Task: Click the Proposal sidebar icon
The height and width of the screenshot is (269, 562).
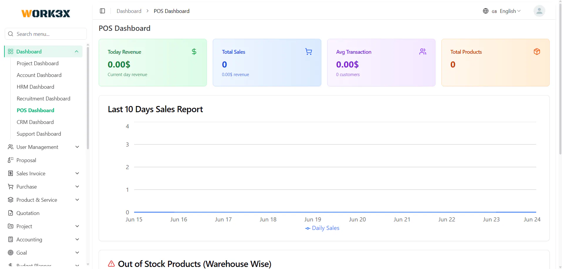Action: 11,160
